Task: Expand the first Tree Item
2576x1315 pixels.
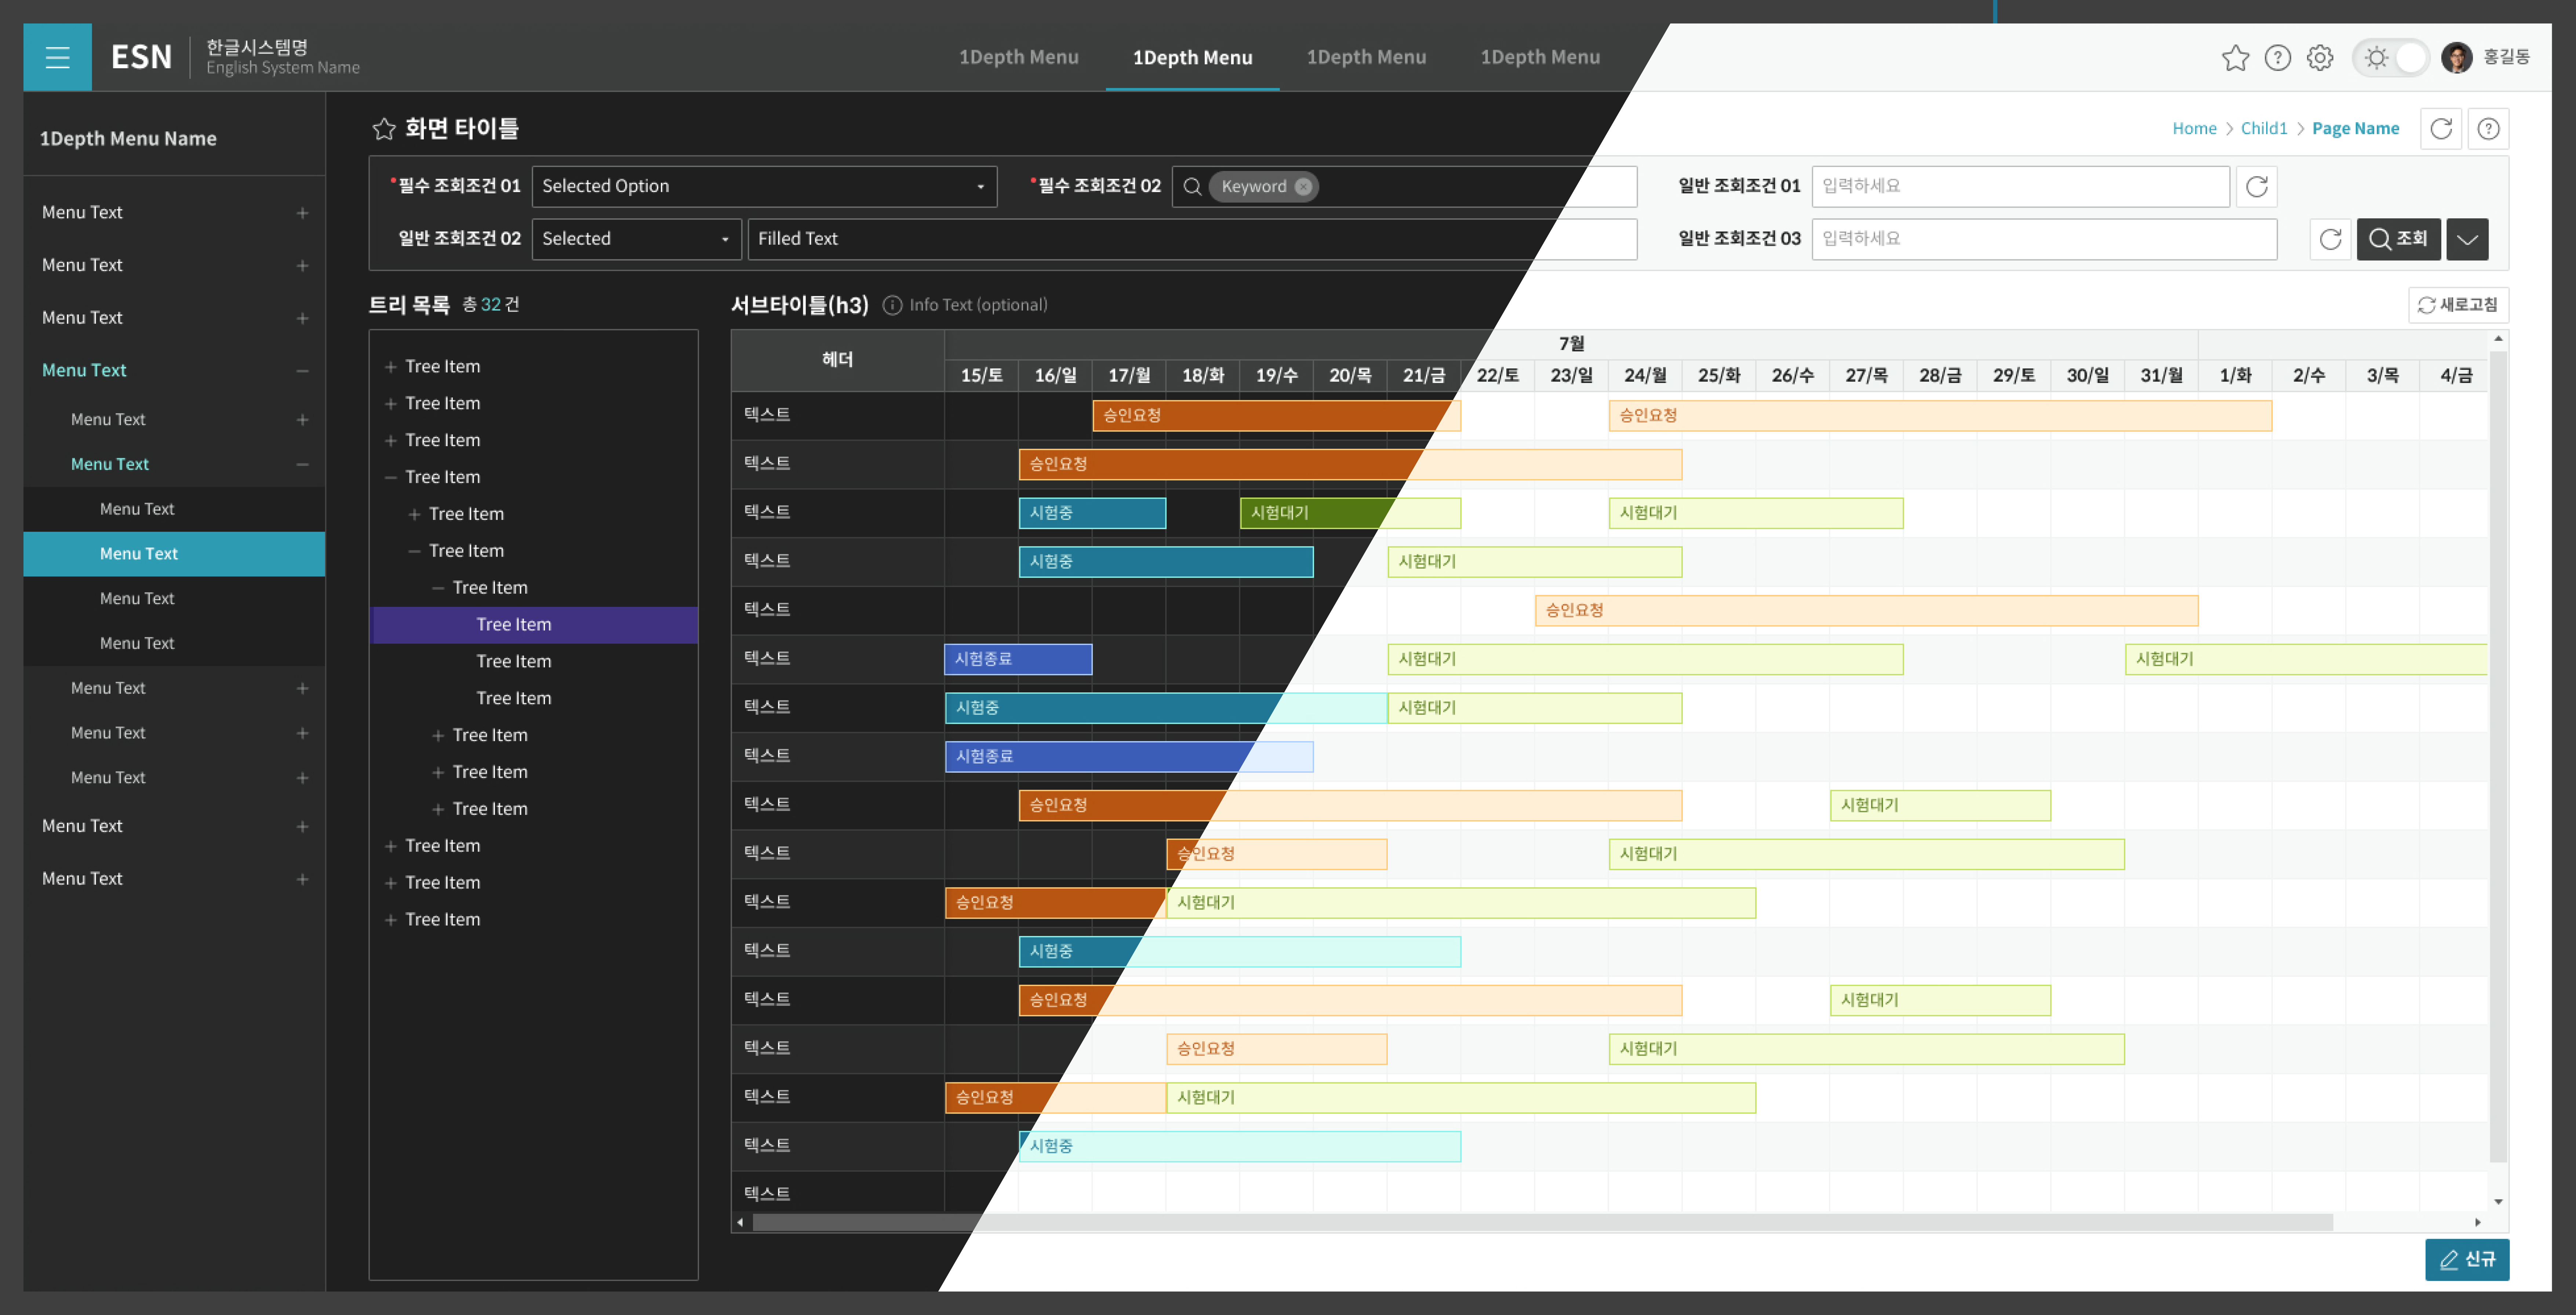Action: tap(391, 367)
